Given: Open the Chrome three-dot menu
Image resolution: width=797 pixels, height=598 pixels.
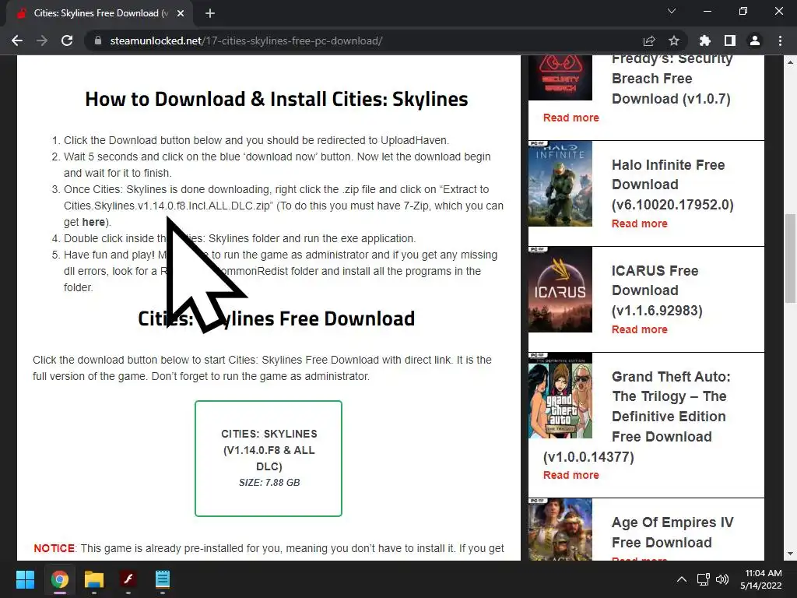Looking at the screenshot, I should point(780,40).
